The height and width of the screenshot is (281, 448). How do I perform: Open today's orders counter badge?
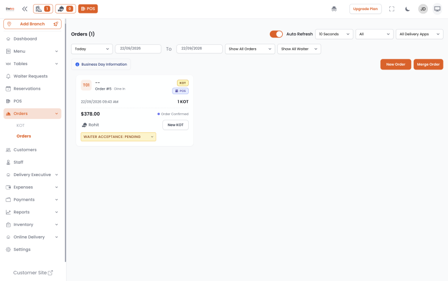coord(43,9)
